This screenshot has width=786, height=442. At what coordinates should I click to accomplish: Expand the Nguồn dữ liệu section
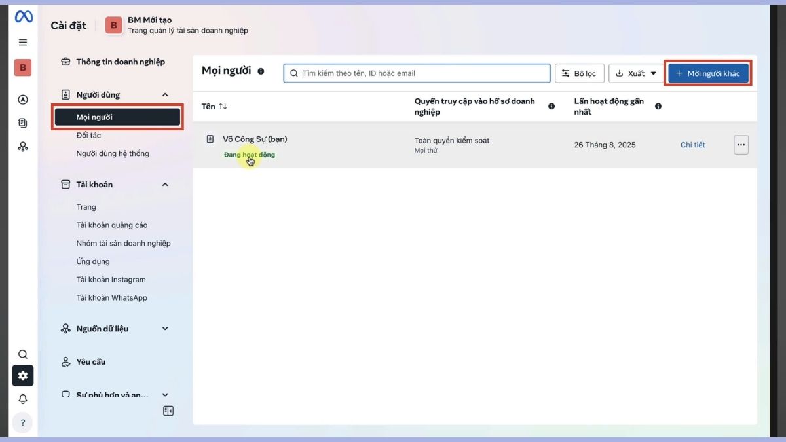(165, 329)
